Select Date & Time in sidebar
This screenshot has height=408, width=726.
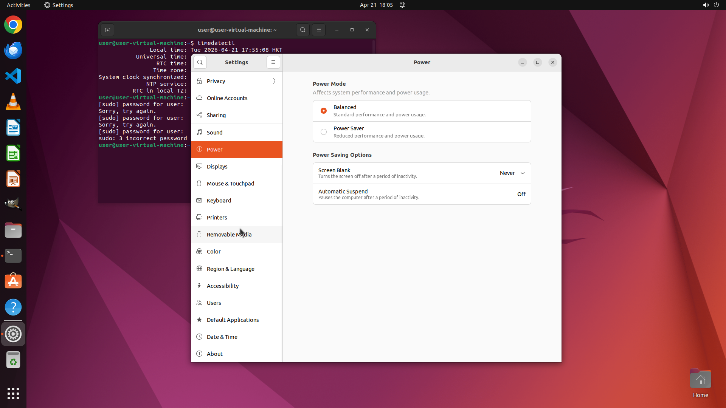pyautogui.click(x=222, y=337)
